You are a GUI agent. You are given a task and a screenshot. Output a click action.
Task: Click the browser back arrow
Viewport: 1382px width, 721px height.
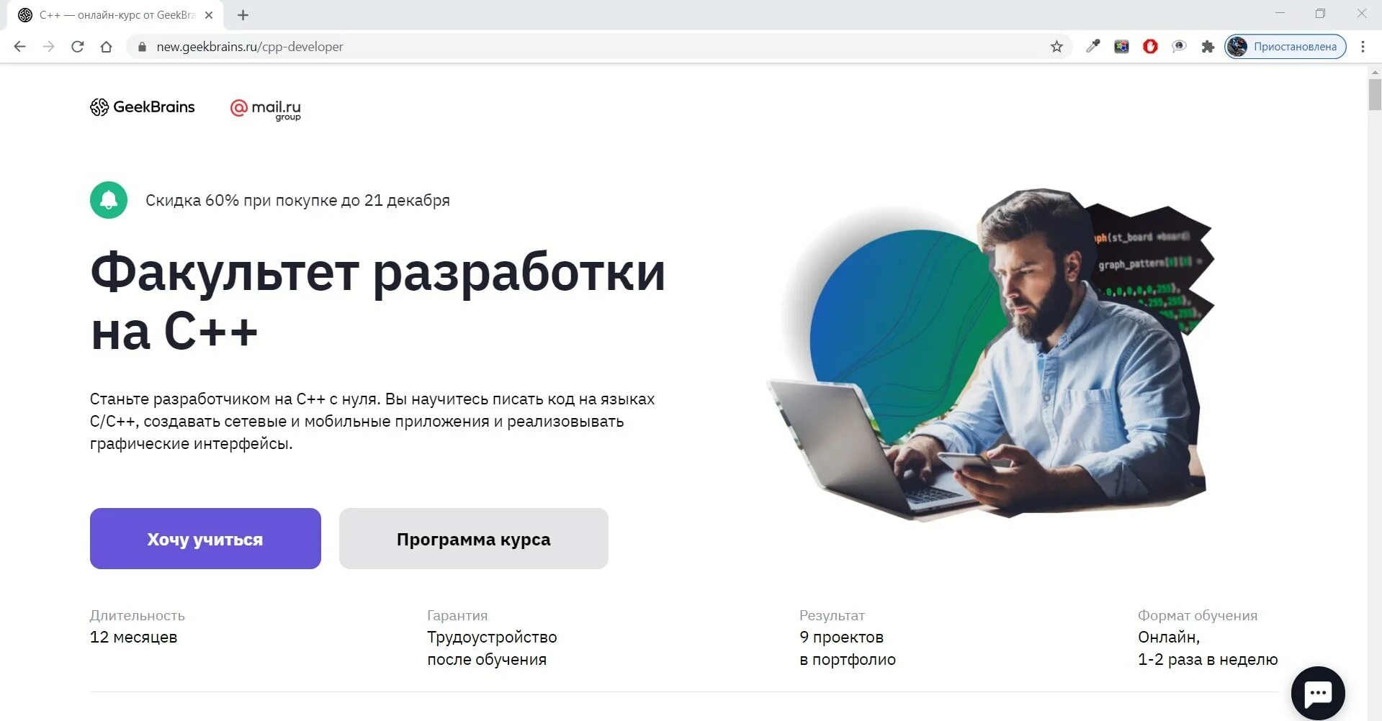[x=20, y=47]
